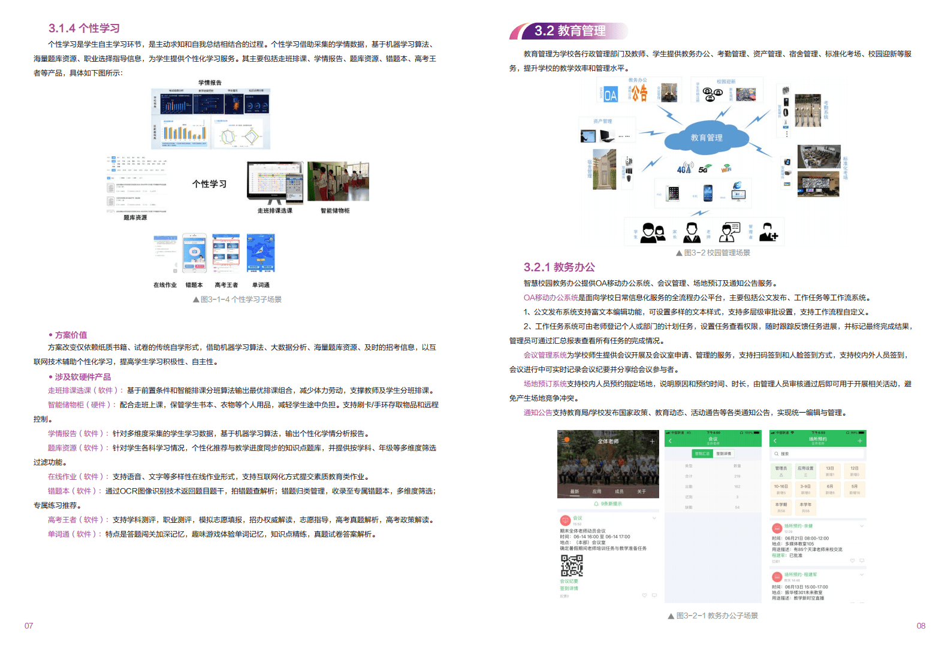Click back arrow in 会议 phone screen
The width and height of the screenshot is (951, 645).
(x=670, y=441)
